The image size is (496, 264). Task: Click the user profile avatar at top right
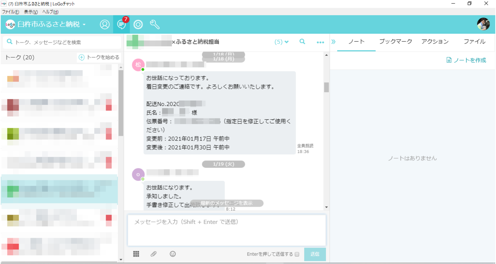(483, 24)
